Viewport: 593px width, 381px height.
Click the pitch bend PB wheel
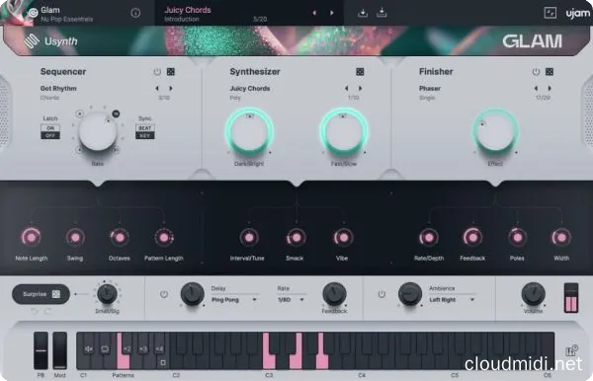[x=41, y=350]
